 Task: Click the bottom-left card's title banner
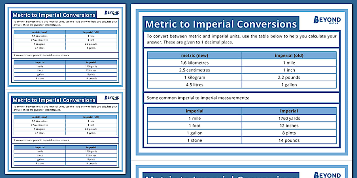coord(54,100)
